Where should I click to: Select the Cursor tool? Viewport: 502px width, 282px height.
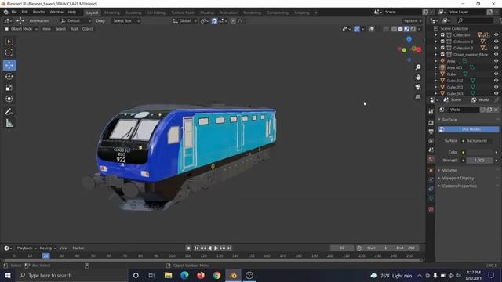pos(9,52)
